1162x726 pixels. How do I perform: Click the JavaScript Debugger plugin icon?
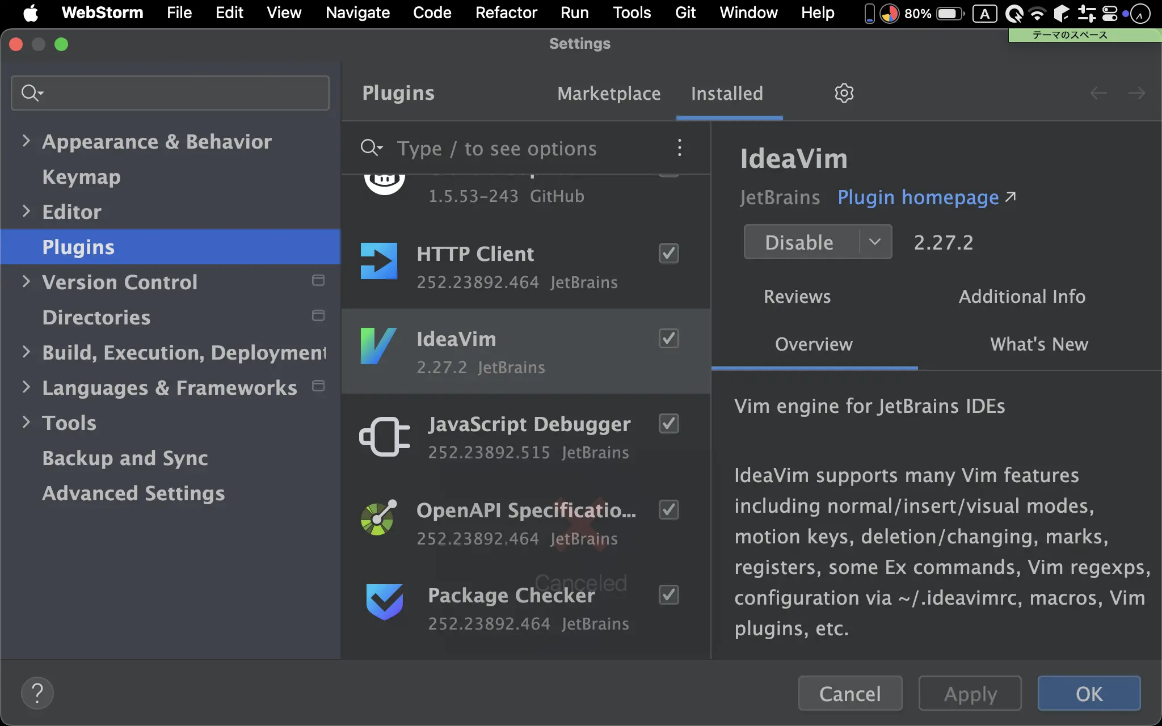pyautogui.click(x=385, y=436)
